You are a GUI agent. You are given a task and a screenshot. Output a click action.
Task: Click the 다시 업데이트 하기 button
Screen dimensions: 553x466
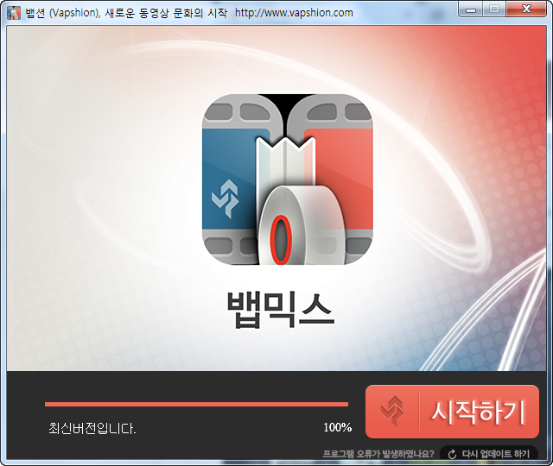click(x=489, y=454)
